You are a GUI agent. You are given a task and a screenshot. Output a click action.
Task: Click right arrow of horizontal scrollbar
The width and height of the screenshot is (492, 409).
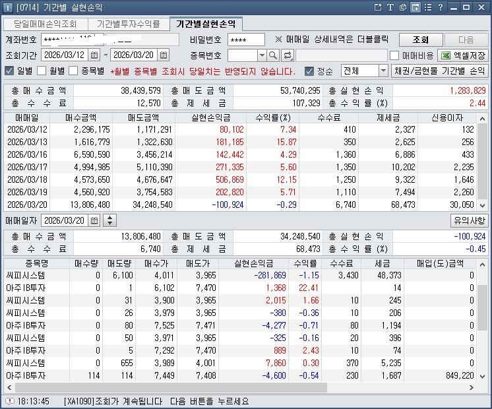471,387
